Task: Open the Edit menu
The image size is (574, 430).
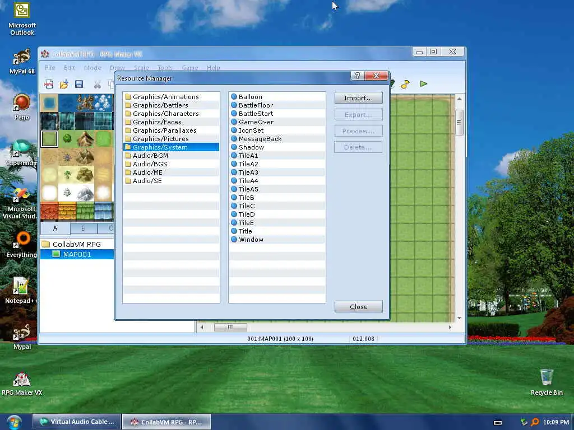Action: point(69,68)
